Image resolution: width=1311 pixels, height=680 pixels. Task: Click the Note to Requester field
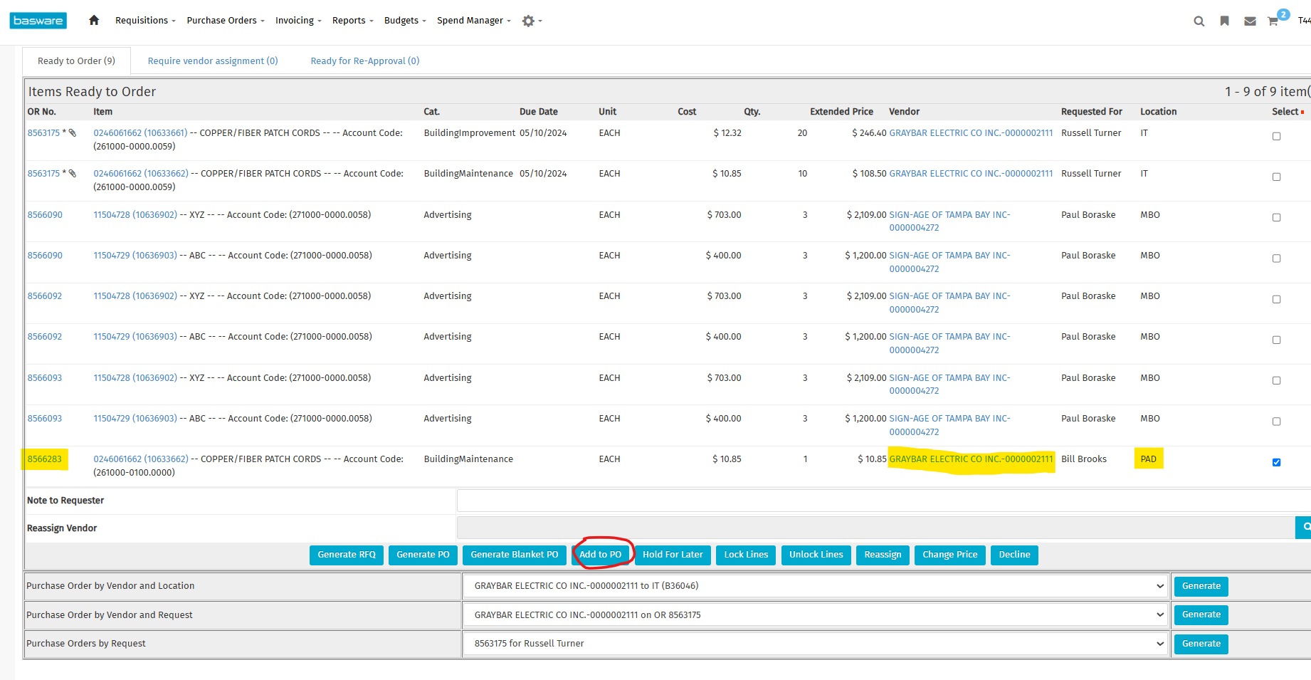pyautogui.click(x=883, y=501)
